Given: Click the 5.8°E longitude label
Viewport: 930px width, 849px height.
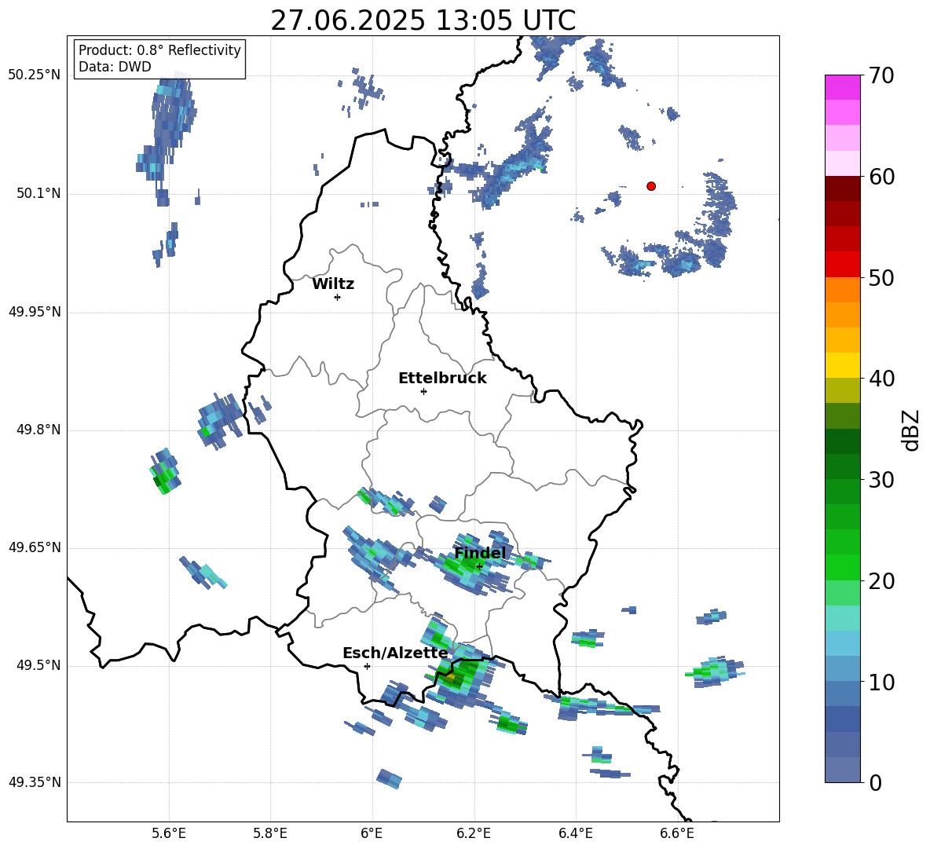Looking at the screenshot, I should click(x=270, y=833).
